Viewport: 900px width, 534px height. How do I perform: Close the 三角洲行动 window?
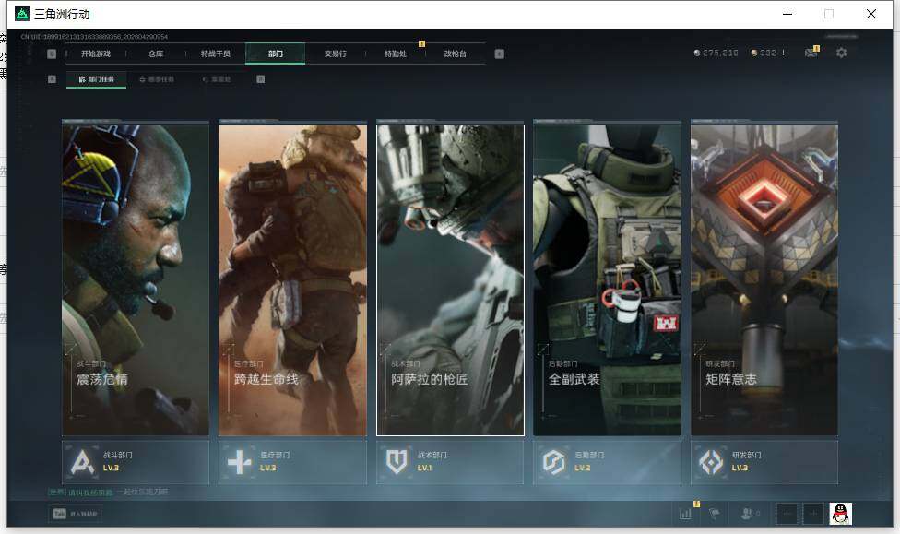tap(871, 14)
